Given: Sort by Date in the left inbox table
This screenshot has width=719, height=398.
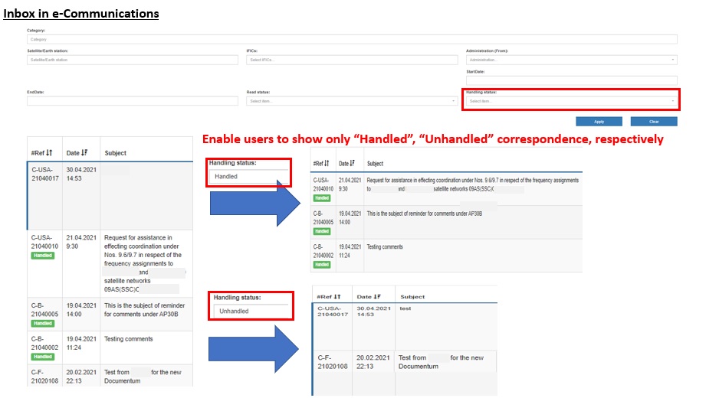Looking at the screenshot, I should pyautogui.click(x=84, y=153).
